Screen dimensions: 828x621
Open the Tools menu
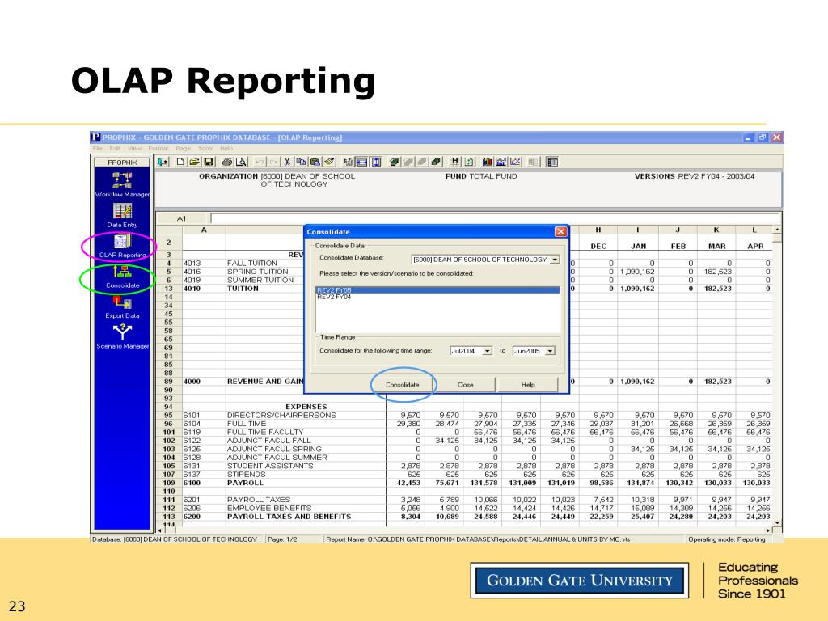(205, 149)
